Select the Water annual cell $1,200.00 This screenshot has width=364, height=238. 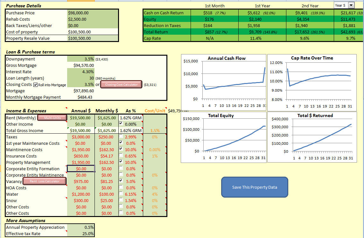[x=81, y=194]
